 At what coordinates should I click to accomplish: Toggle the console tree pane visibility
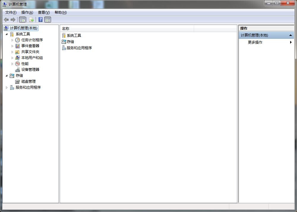22,20
